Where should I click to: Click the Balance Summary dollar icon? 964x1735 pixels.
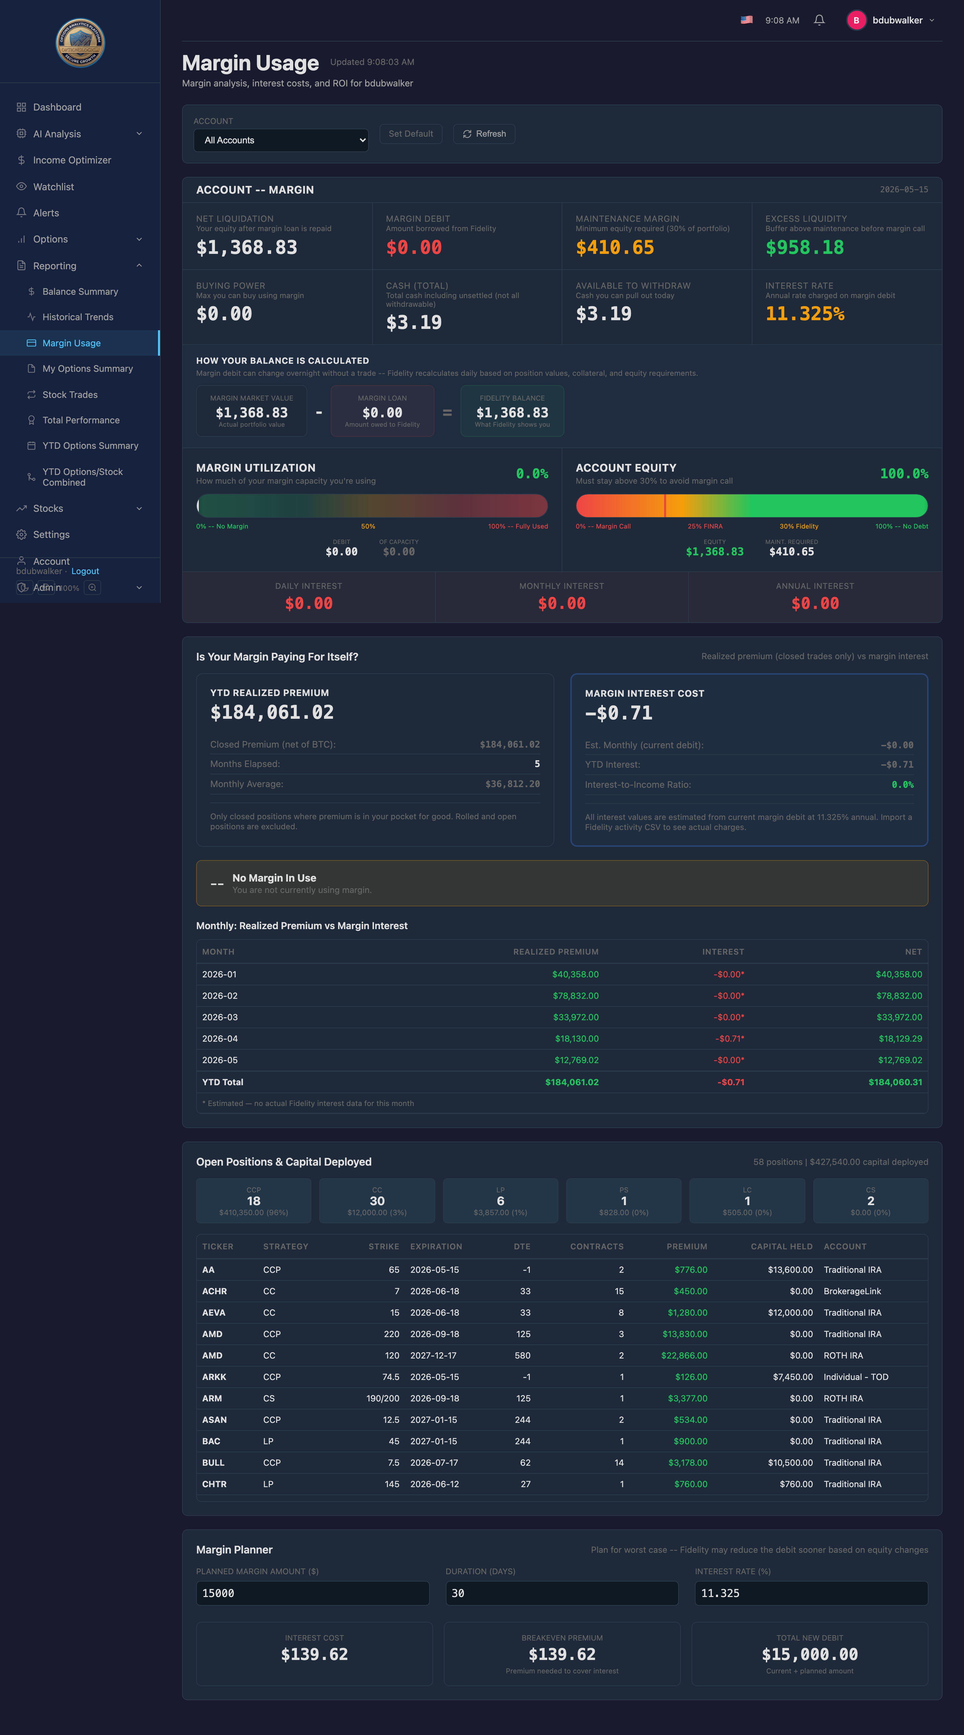pos(31,292)
